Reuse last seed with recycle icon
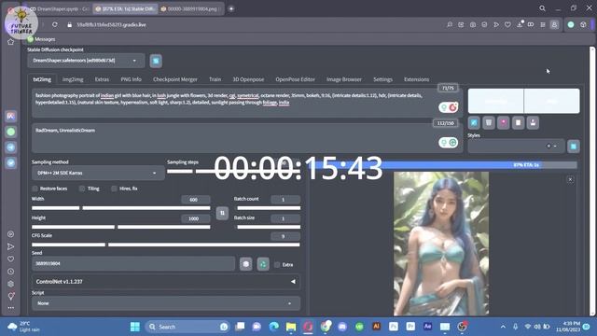597x336 pixels. tap(263, 264)
